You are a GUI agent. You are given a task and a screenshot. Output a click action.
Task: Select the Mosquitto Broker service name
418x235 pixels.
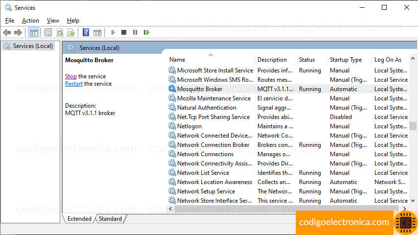point(200,89)
